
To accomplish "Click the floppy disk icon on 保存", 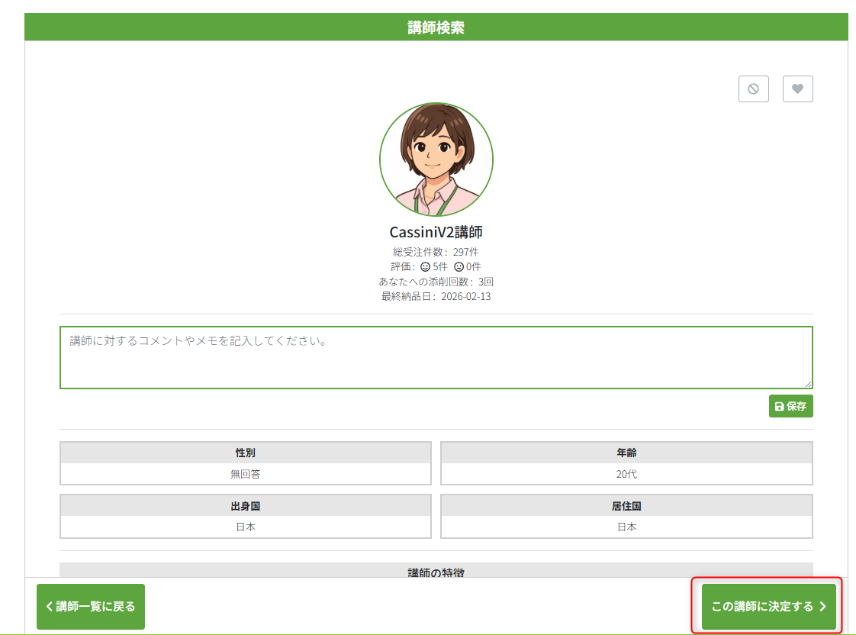I will 779,407.
